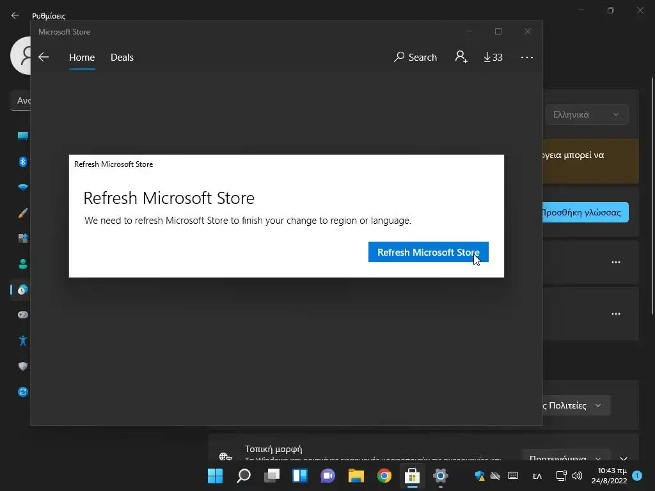
Task: Open notification badge in taskbar
Action: pyautogui.click(x=637, y=476)
